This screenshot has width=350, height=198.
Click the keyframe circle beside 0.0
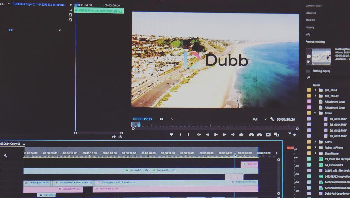(x=60, y=30)
